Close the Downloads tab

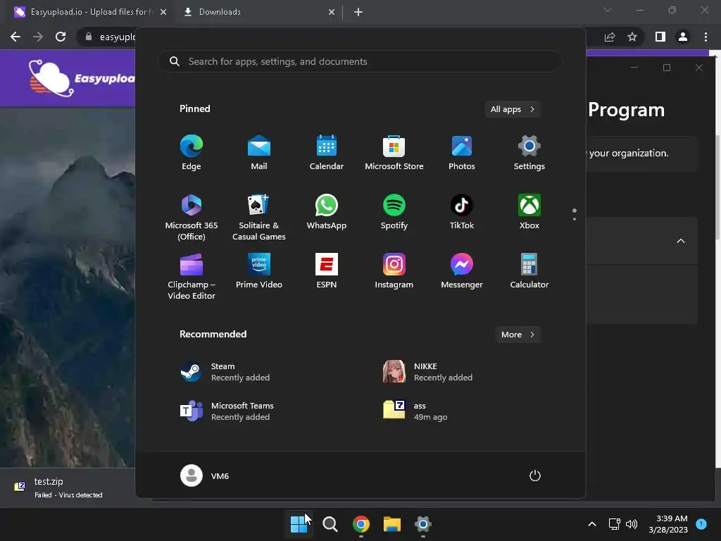coord(332,12)
